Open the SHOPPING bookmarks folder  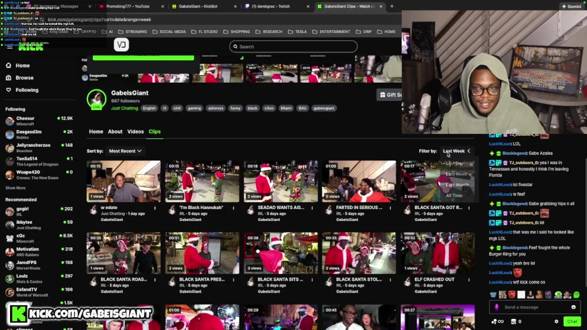pos(237,32)
